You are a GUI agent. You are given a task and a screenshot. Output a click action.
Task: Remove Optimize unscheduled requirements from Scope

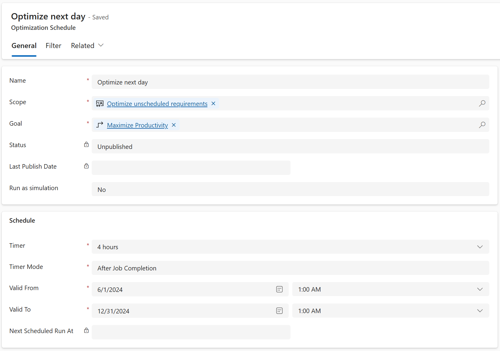pos(213,104)
